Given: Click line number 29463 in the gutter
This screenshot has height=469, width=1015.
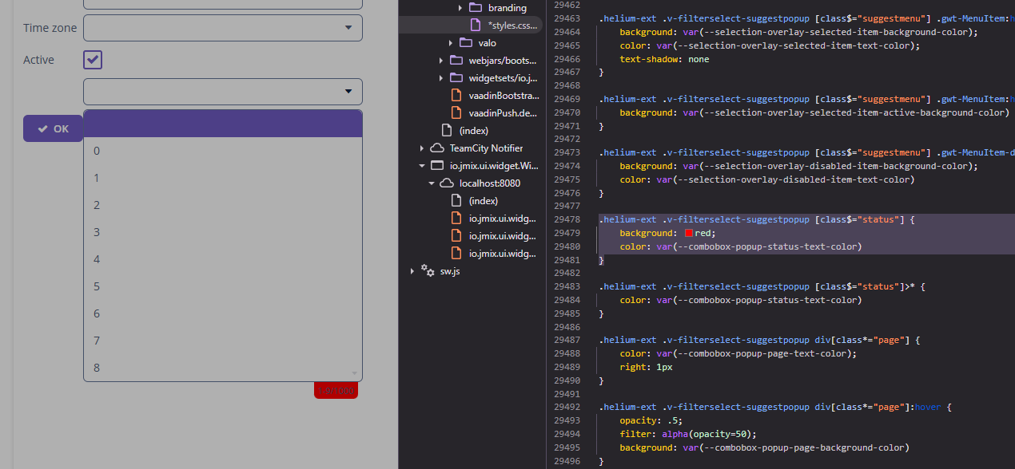Looking at the screenshot, I should [x=567, y=18].
